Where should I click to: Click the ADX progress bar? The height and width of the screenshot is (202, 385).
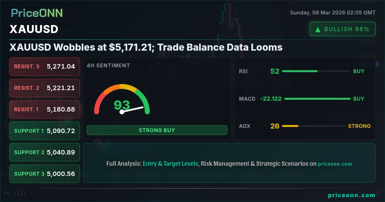coord(314,126)
